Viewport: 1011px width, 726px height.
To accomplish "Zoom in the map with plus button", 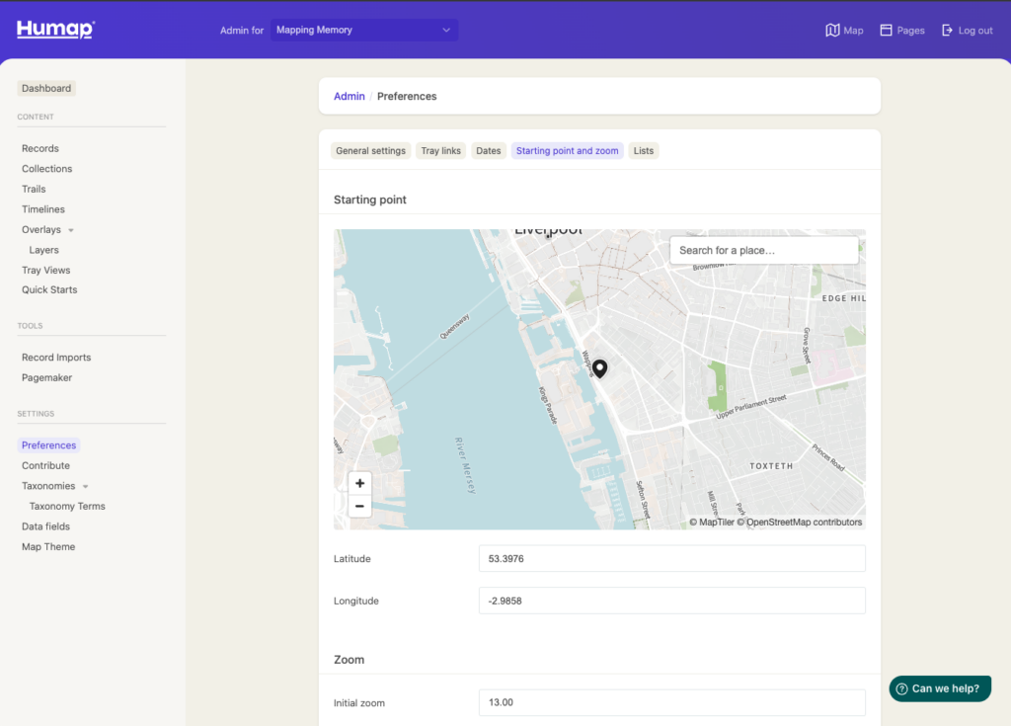I will tap(359, 483).
